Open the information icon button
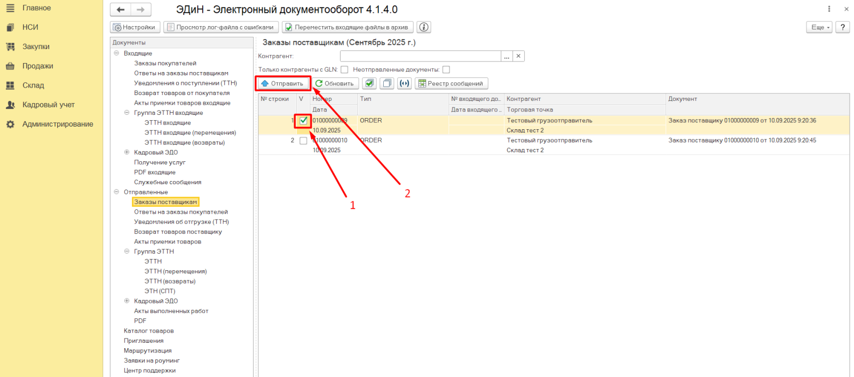This screenshot has height=377, width=854. (424, 27)
